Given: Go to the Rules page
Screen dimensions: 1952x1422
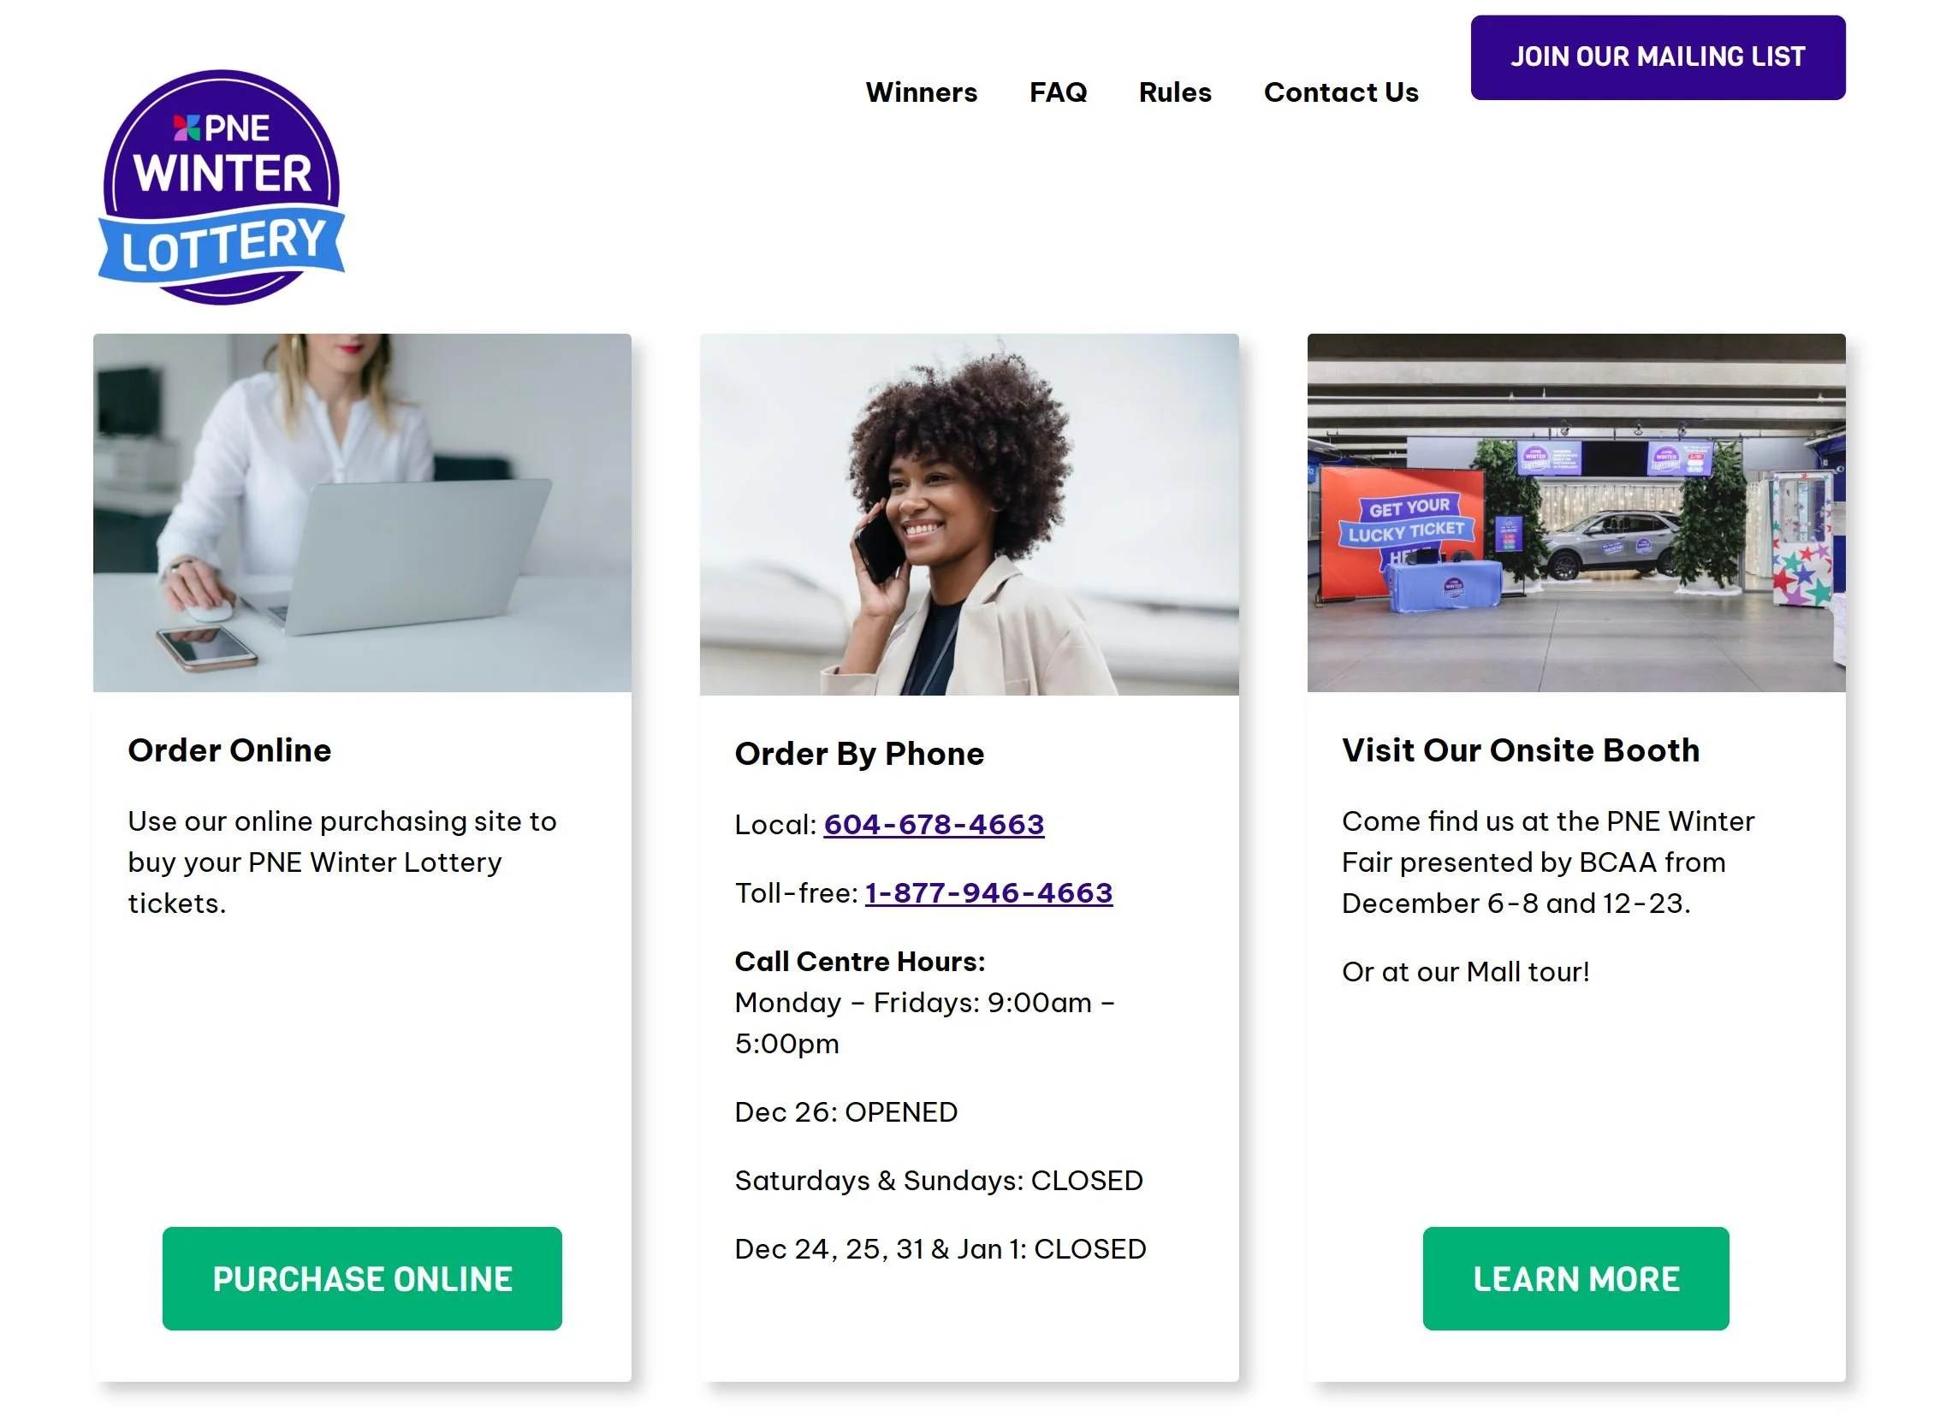Looking at the screenshot, I should [1176, 92].
